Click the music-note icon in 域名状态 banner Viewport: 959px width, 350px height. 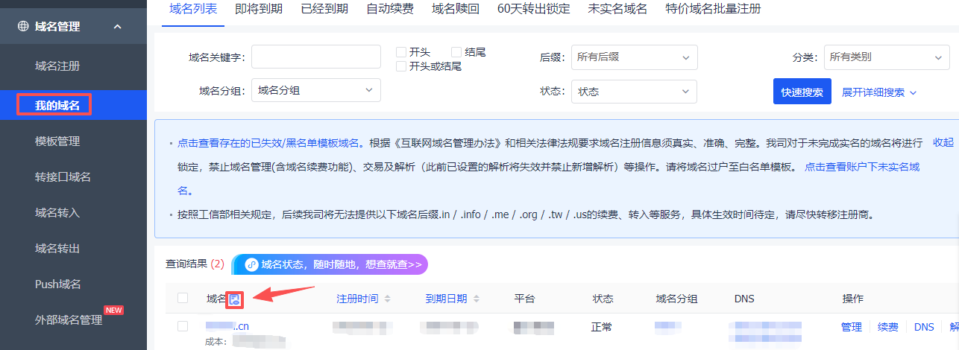coord(251,264)
